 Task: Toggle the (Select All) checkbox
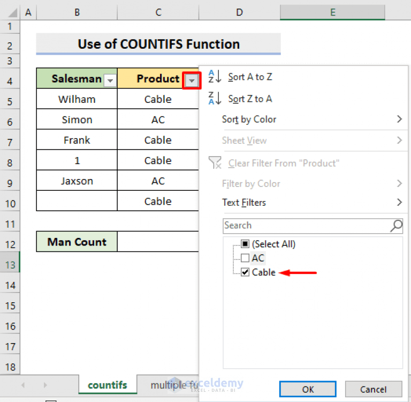click(x=245, y=244)
